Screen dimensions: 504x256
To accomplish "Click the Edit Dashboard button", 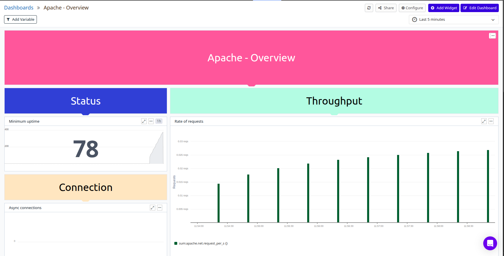I will coord(480,8).
